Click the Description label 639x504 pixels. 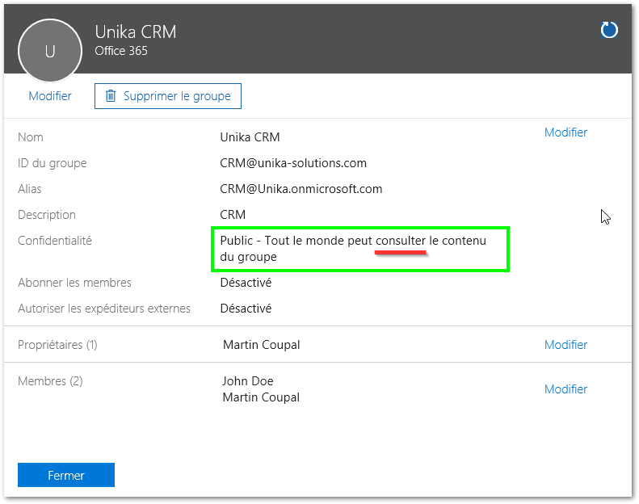[47, 215]
